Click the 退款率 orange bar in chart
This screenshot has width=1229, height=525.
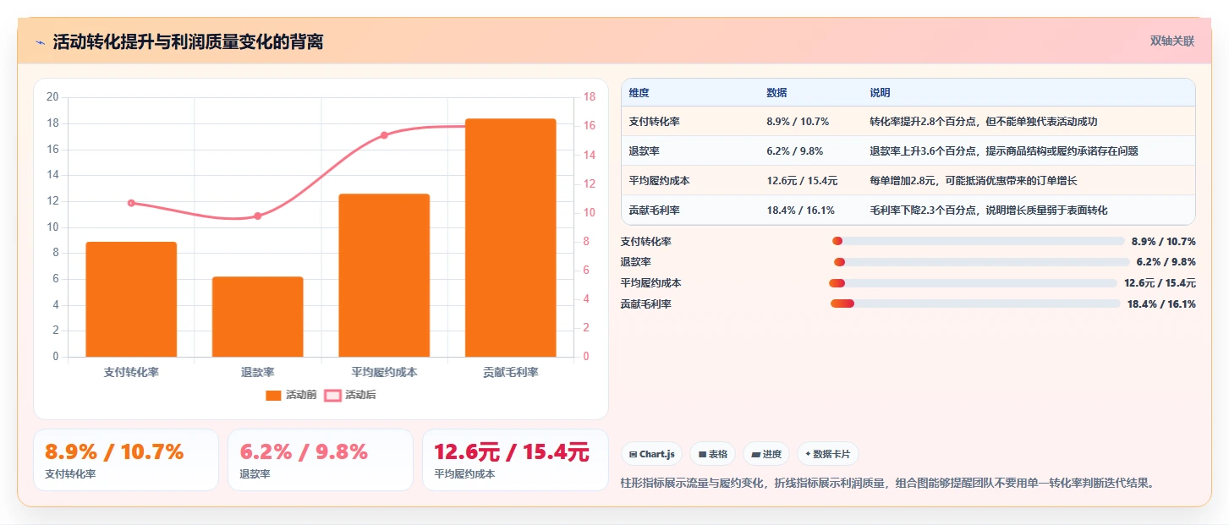(258, 317)
